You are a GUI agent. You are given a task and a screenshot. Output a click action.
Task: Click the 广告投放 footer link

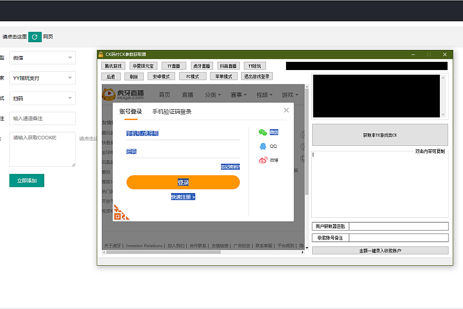point(242,246)
